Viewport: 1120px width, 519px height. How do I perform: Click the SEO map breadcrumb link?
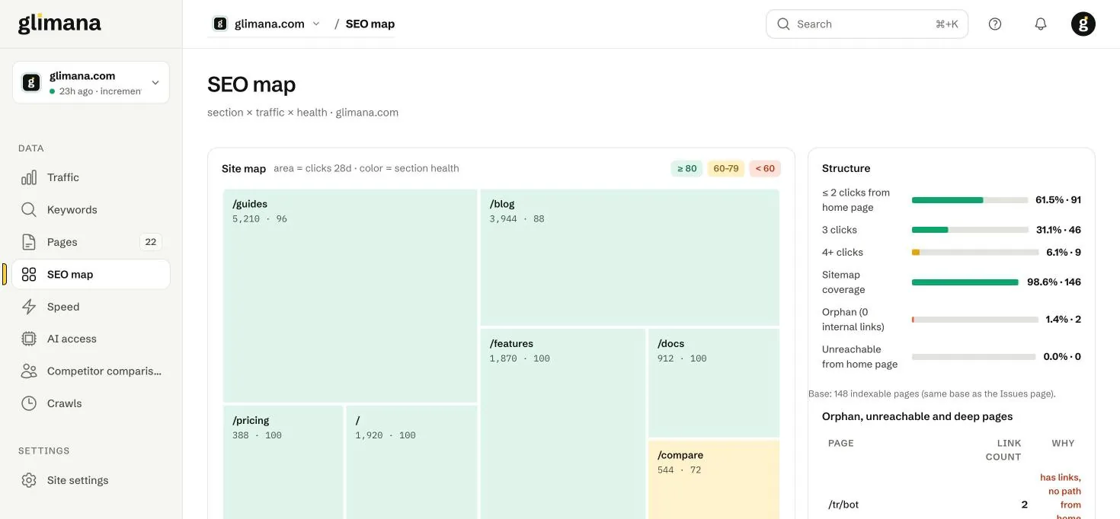click(370, 24)
